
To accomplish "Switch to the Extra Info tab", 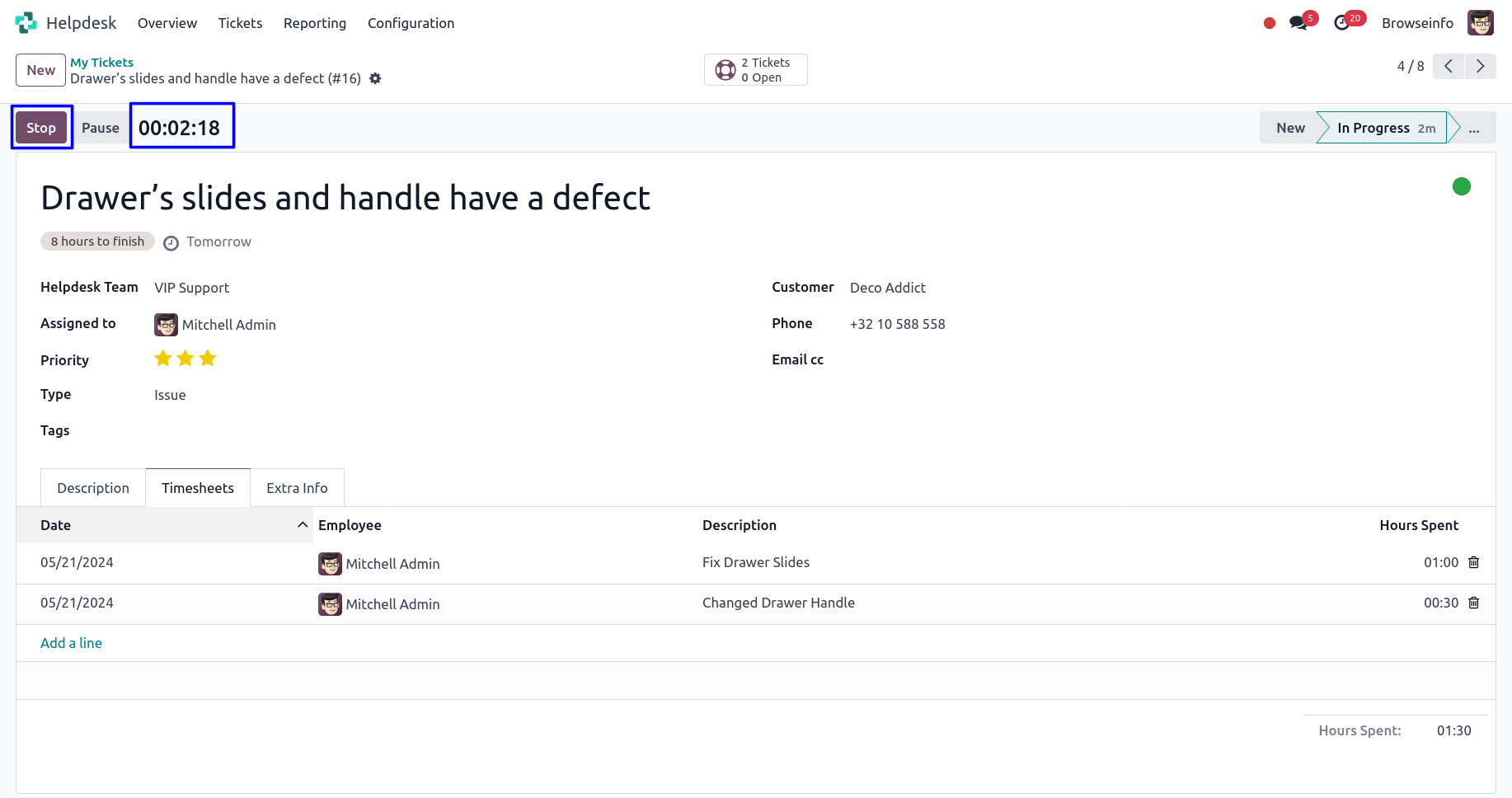I will tap(297, 488).
